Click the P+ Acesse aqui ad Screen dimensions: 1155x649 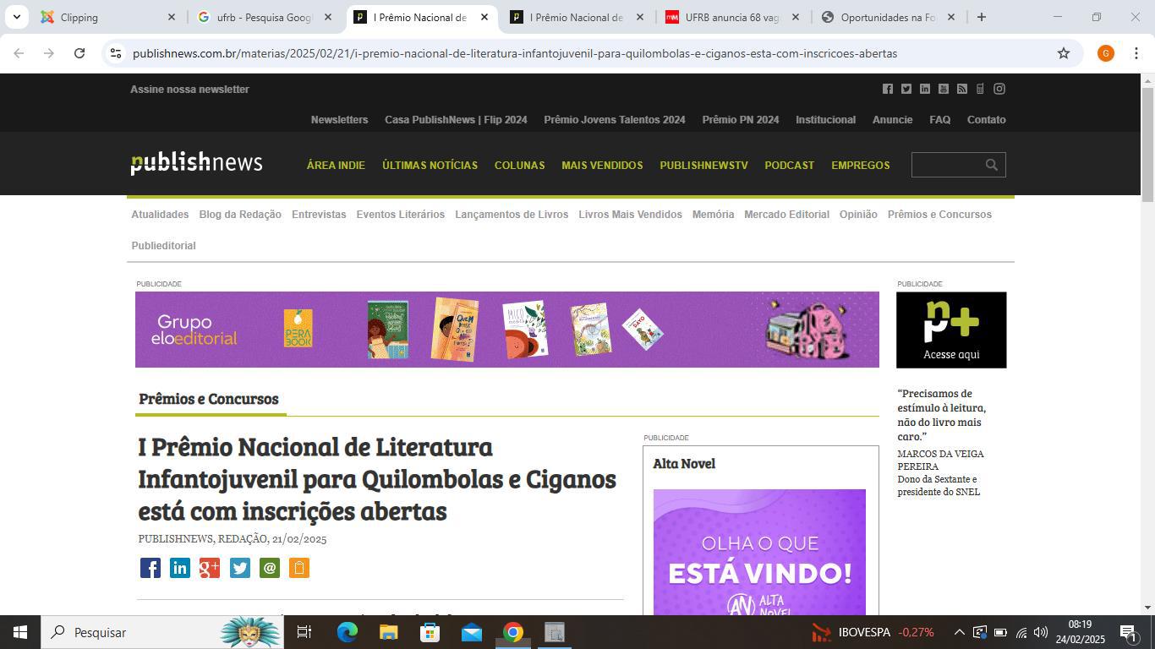click(951, 330)
